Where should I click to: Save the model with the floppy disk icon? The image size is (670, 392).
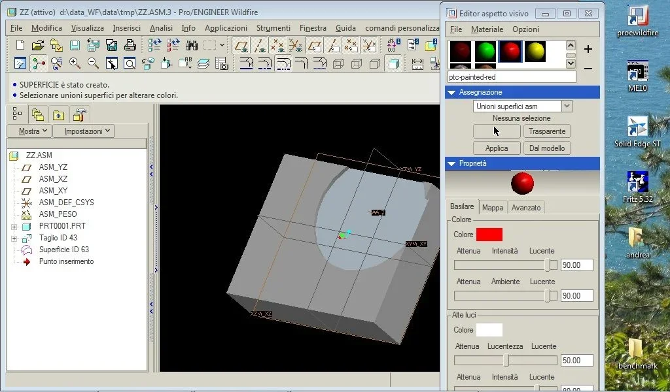(75, 45)
